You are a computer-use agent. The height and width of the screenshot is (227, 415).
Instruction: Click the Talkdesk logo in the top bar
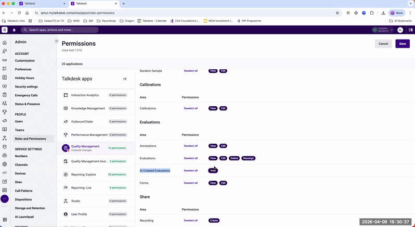pos(5,30)
